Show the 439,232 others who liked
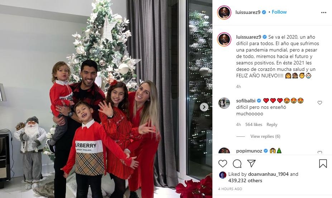Viewport: 332px width, 198px height. (x=245, y=180)
